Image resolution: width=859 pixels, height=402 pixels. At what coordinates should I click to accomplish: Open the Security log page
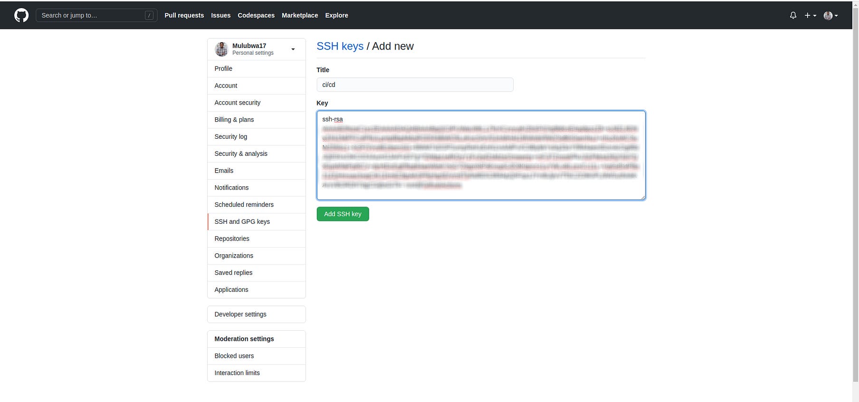coord(257,136)
